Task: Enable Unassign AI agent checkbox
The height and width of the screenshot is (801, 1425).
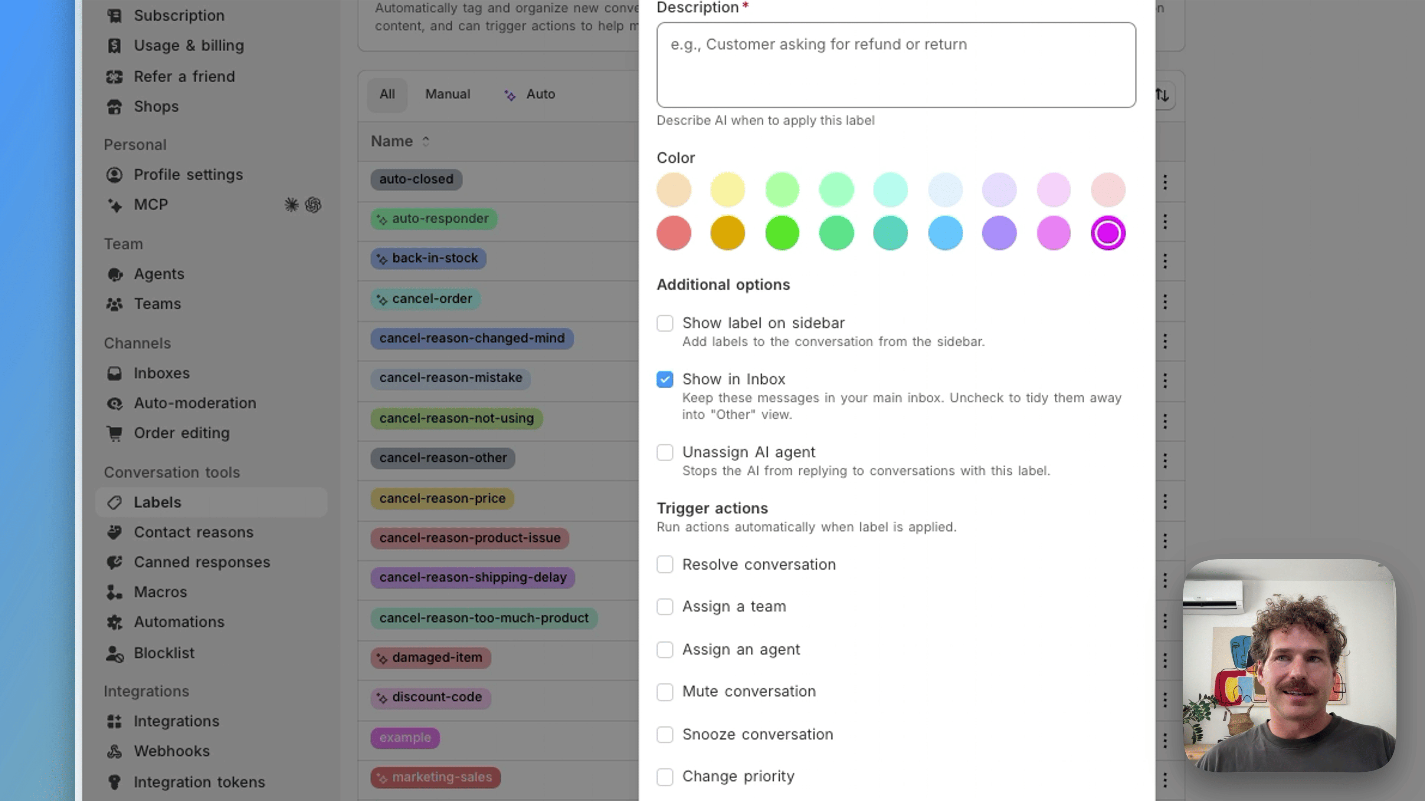Action: point(665,452)
